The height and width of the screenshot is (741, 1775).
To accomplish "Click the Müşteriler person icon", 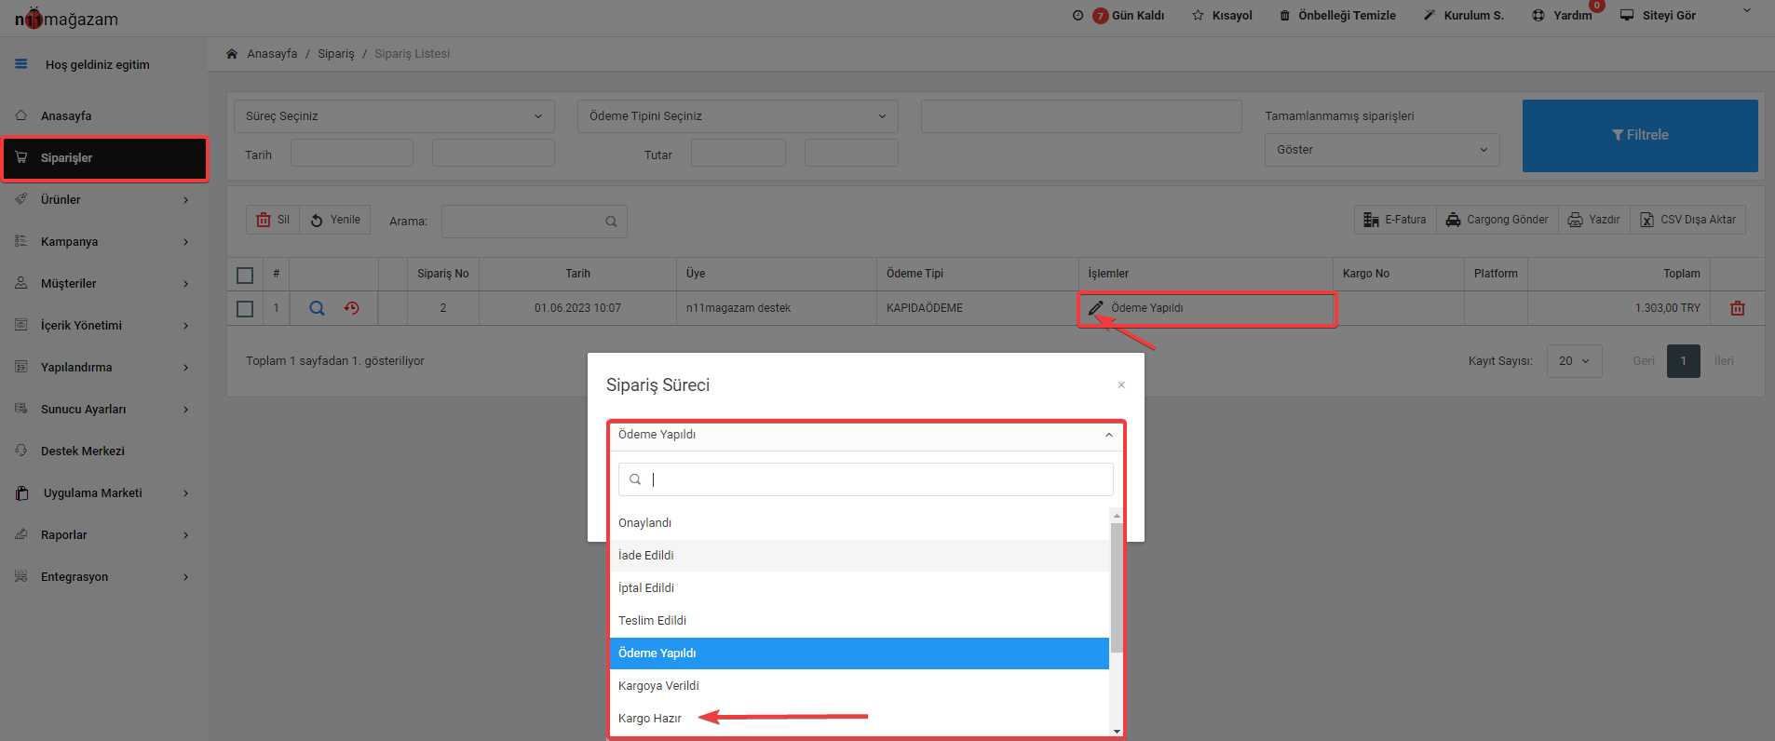I will tap(20, 283).
